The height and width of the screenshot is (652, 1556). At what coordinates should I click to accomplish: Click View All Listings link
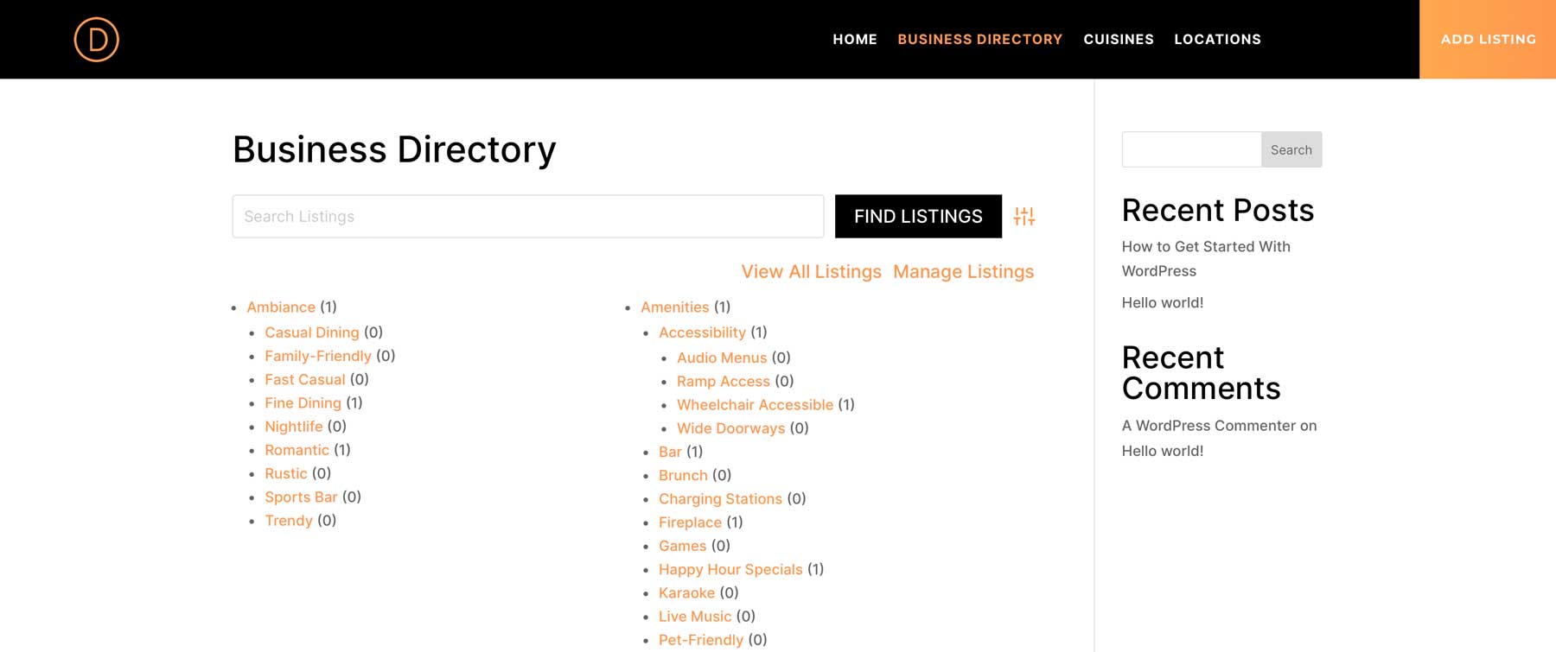coord(810,271)
